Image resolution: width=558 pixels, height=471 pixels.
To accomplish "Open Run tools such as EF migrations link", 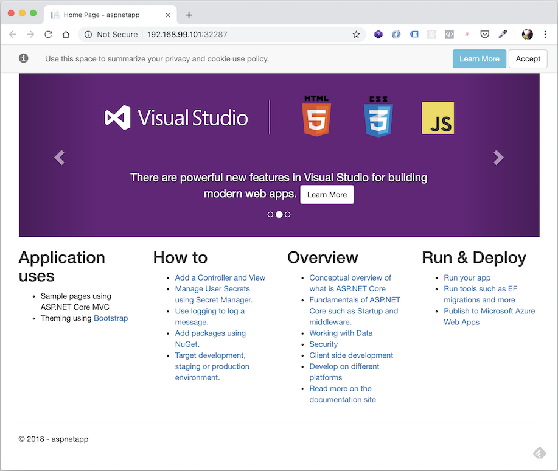I will 480,295.
